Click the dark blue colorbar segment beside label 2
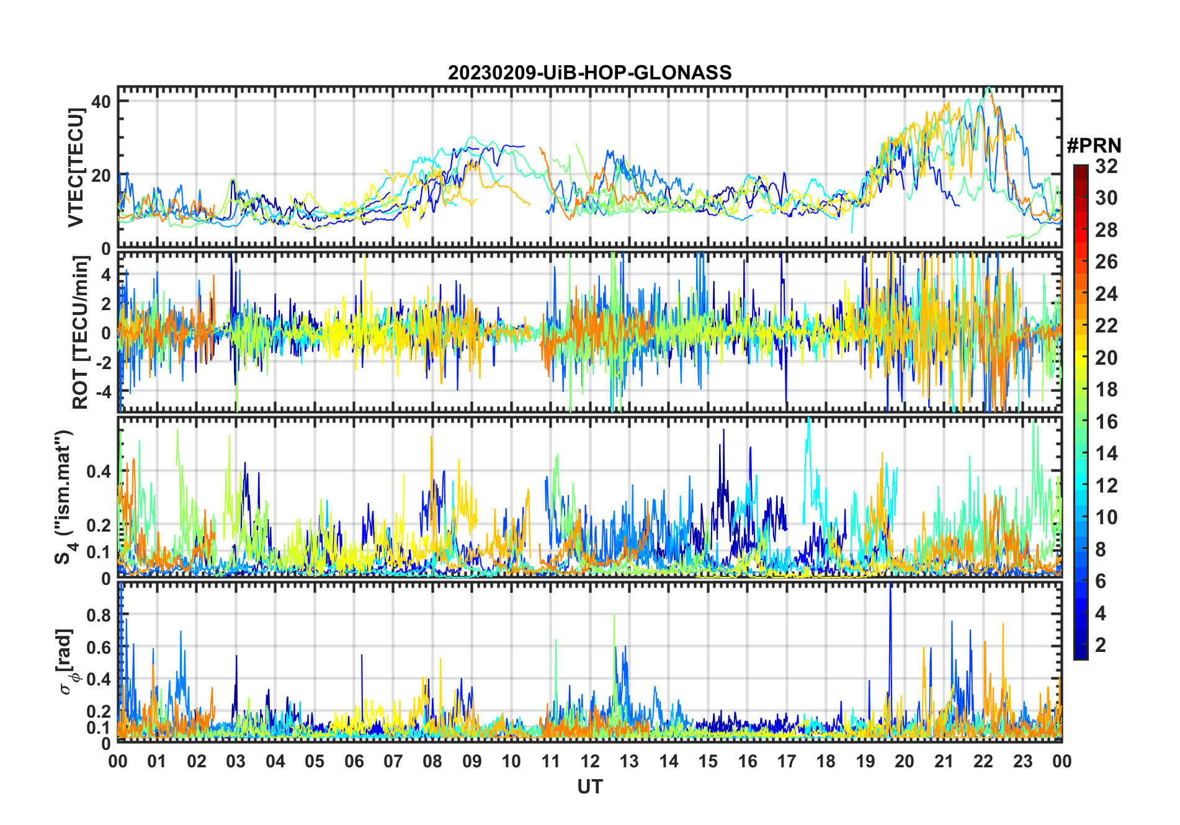Viewport: 1180px width, 825px height. (x=1081, y=645)
